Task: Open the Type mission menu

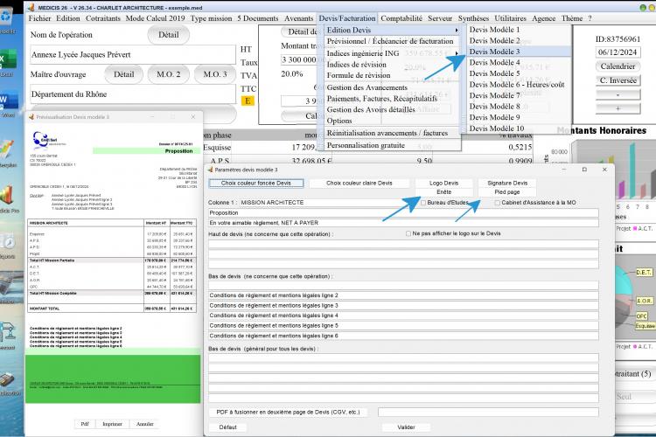Action: click(x=212, y=18)
